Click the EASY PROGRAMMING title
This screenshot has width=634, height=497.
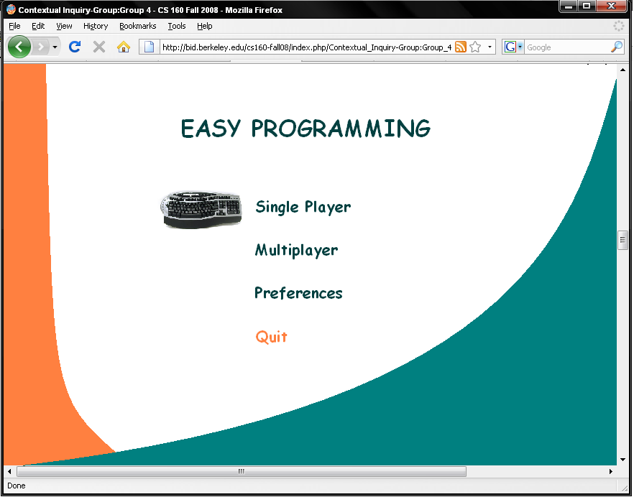click(305, 129)
